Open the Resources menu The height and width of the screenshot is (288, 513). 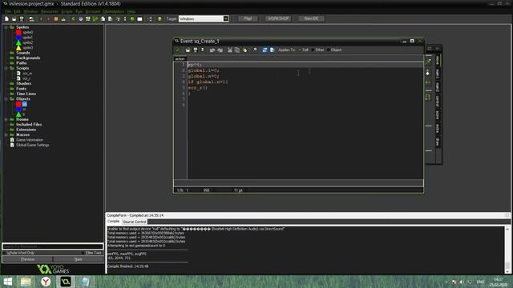click(x=50, y=11)
